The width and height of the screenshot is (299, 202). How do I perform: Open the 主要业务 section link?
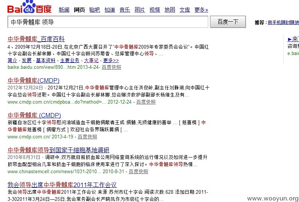pyautogui.click(x=70, y=61)
